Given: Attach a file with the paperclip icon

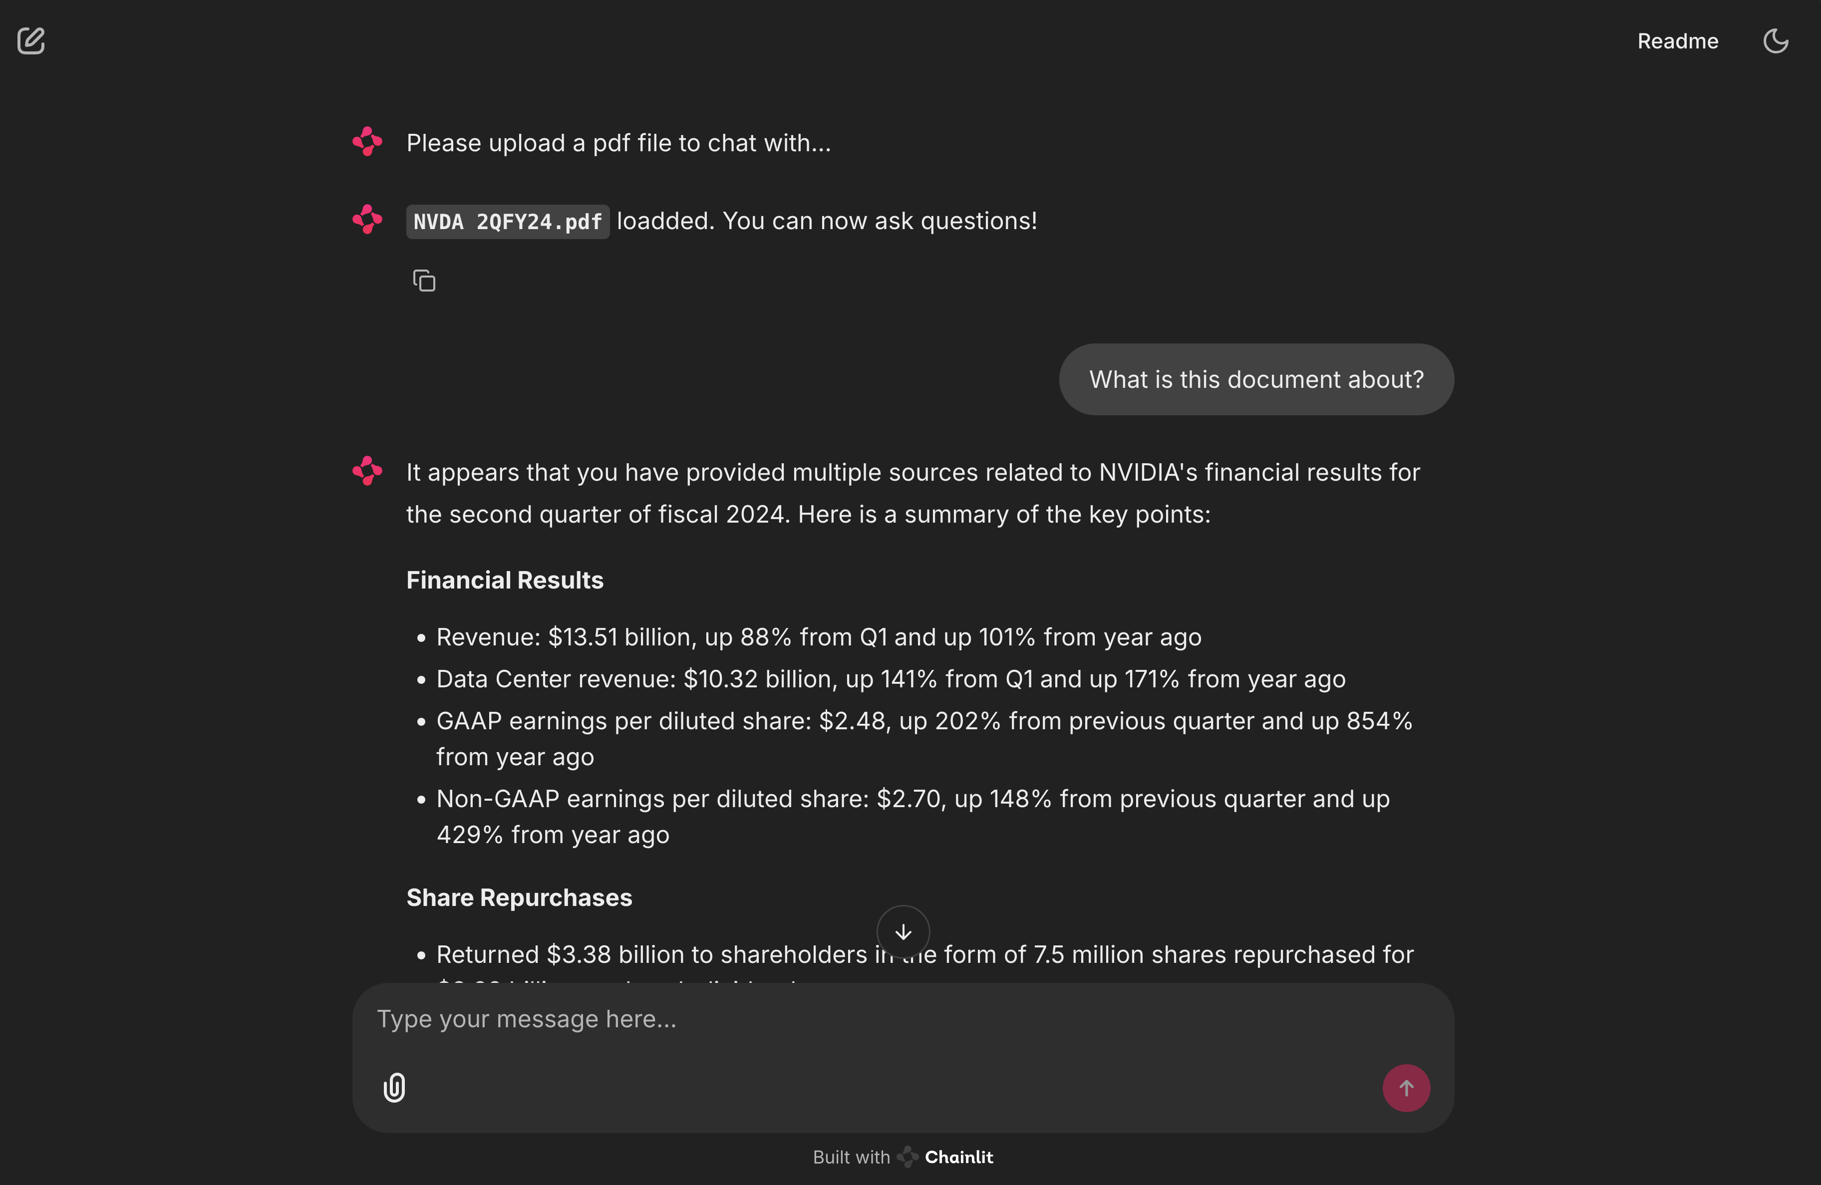Looking at the screenshot, I should click(394, 1087).
